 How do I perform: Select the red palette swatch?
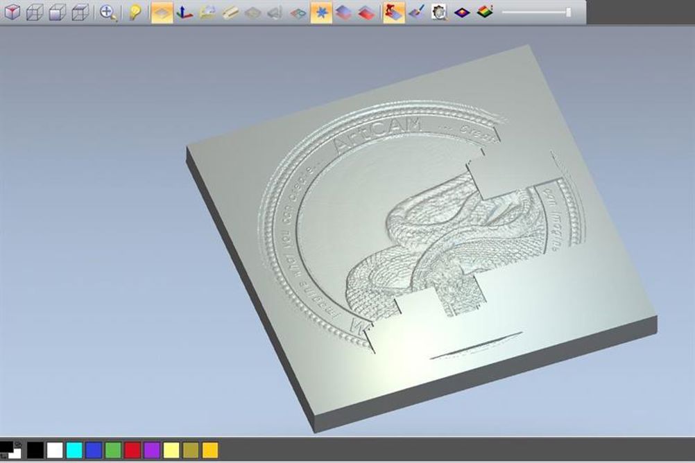pyautogui.click(x=132, y=450)
